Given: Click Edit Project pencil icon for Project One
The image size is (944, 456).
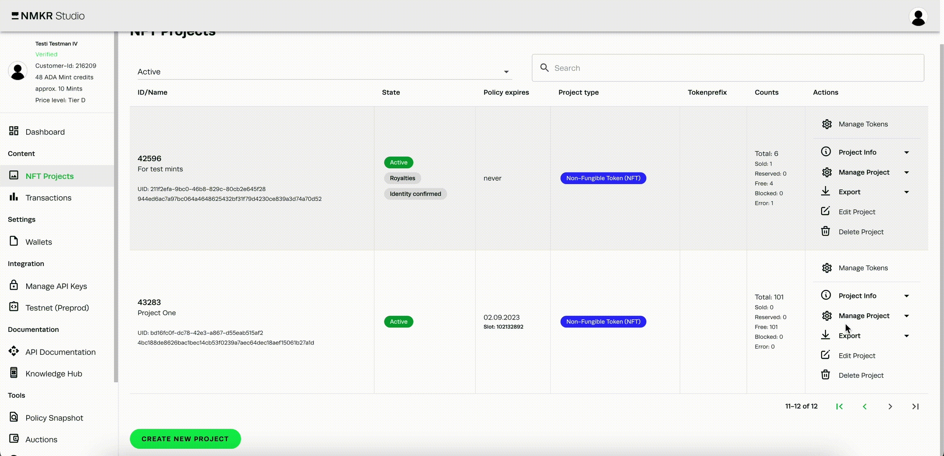Looking at the screenshot, I should tap(825, 355).
